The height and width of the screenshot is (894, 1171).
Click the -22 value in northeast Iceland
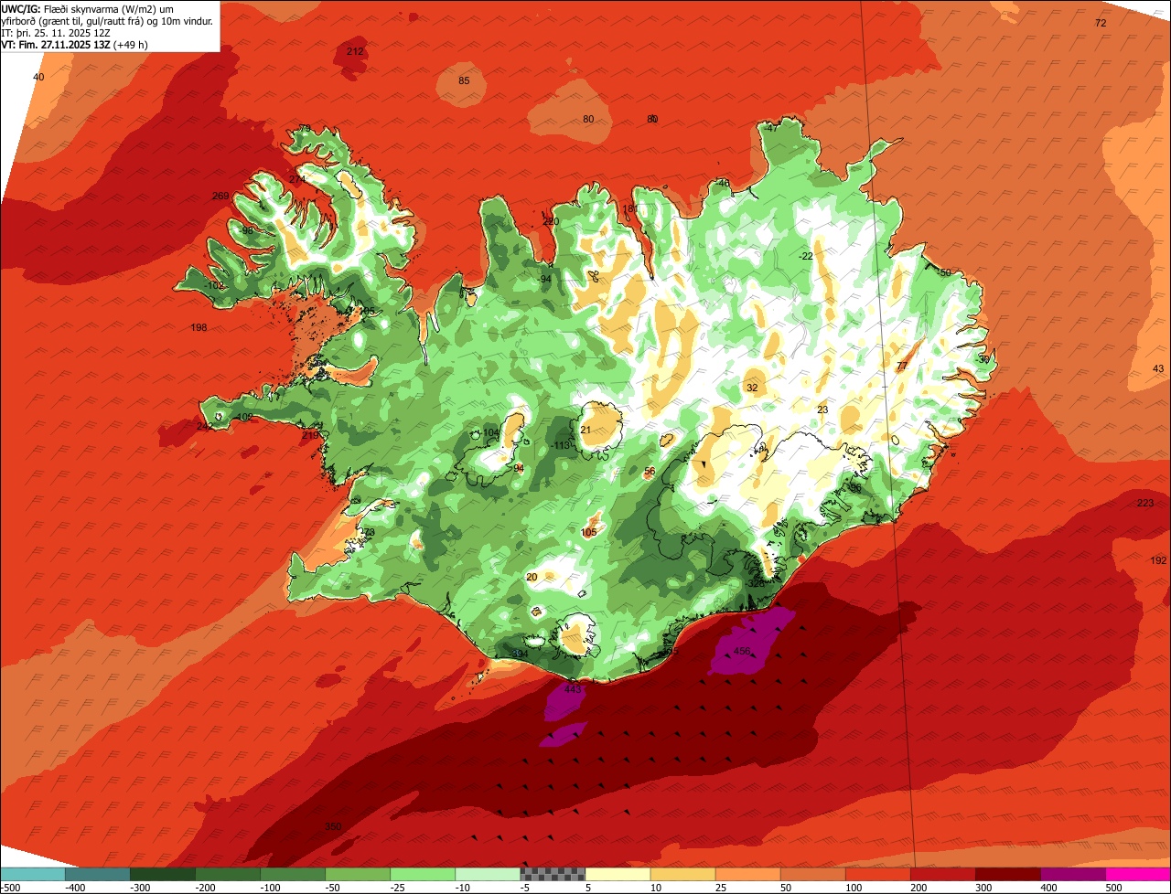[x=805, y=256]
